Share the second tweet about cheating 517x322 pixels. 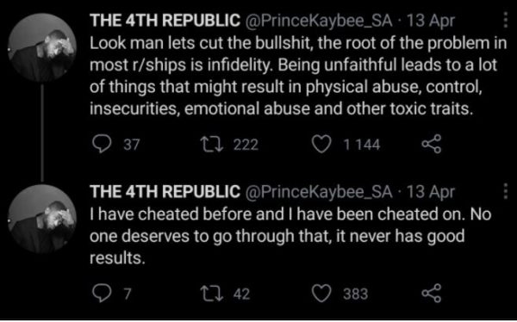[x=432, y=294]
